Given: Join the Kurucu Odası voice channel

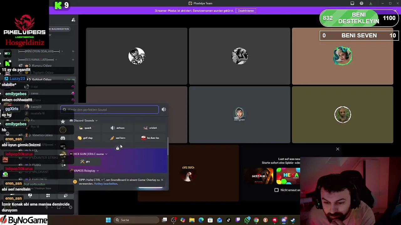Looking at the screenshot, I should click(x=42, y=66).
